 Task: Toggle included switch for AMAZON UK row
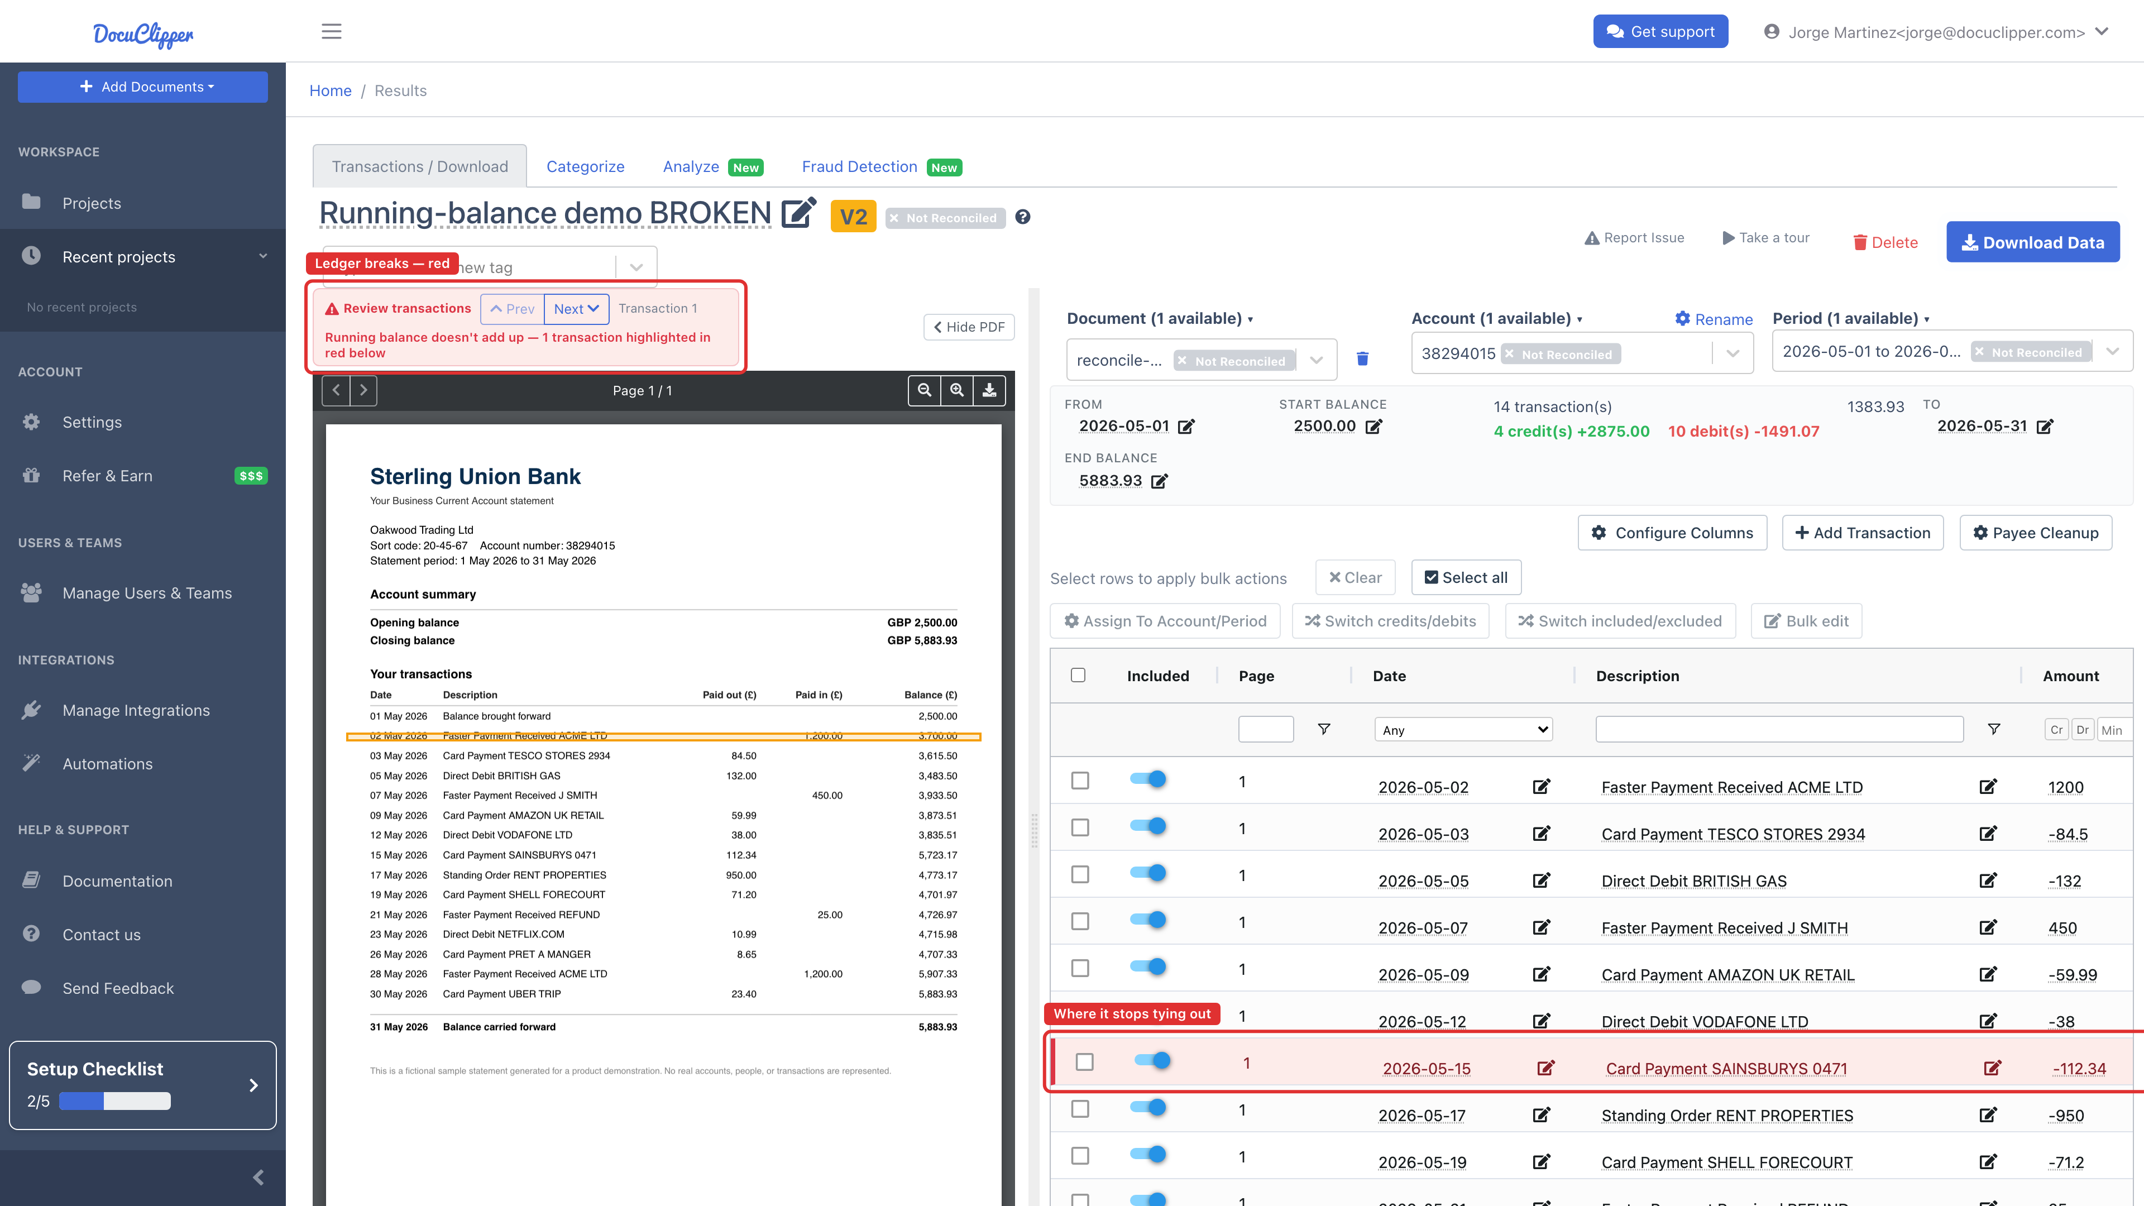point(1148,966)
